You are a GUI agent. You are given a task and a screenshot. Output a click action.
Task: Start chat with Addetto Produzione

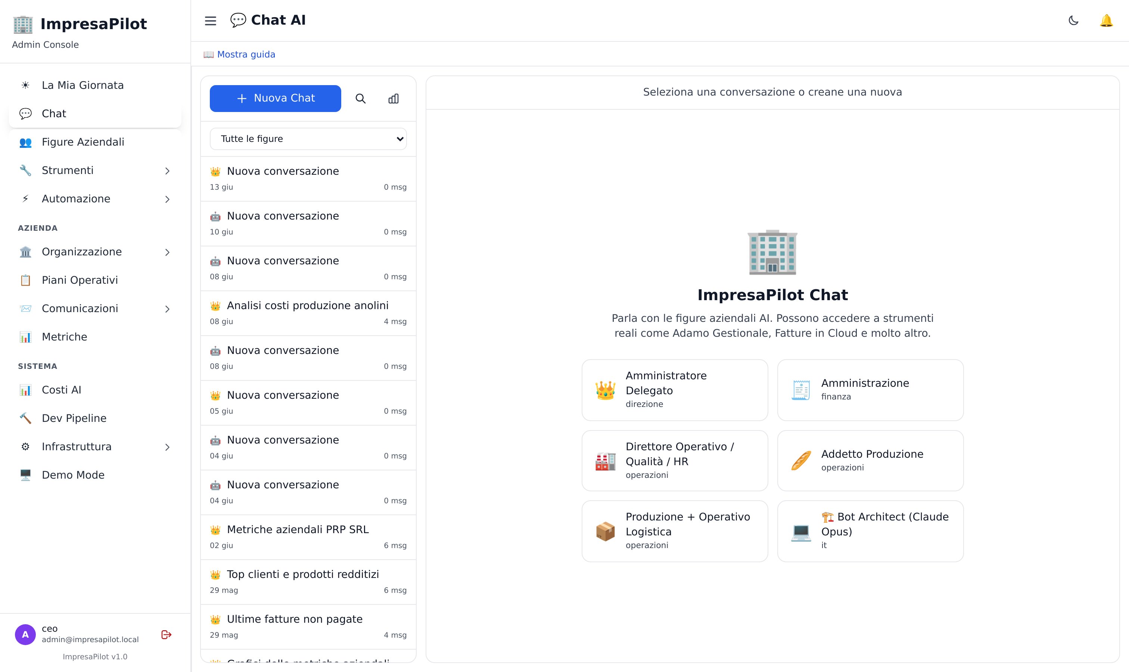(x=870, y=461)
